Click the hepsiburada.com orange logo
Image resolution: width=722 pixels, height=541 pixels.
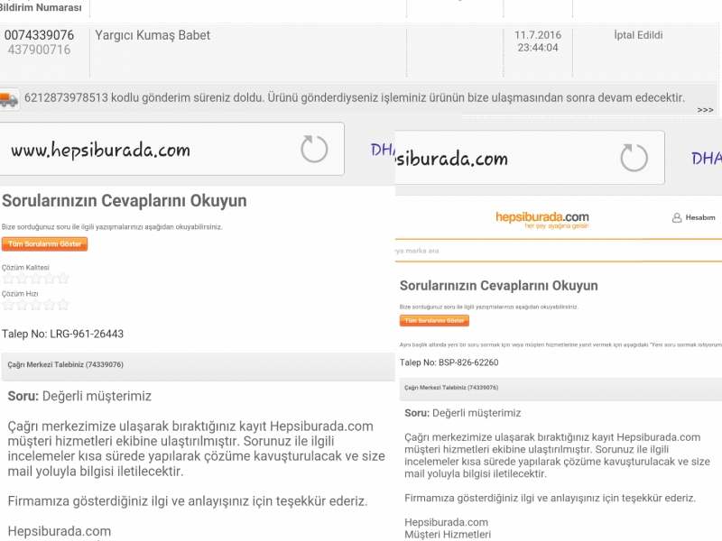tap(542, 219)
